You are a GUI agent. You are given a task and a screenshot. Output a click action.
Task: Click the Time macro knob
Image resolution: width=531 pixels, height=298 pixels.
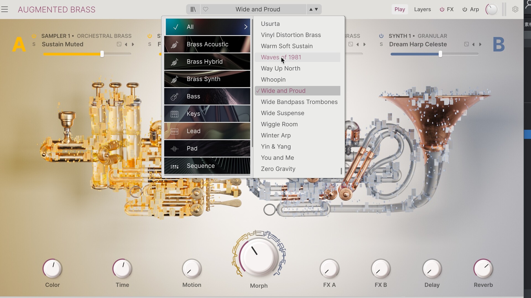122,268
